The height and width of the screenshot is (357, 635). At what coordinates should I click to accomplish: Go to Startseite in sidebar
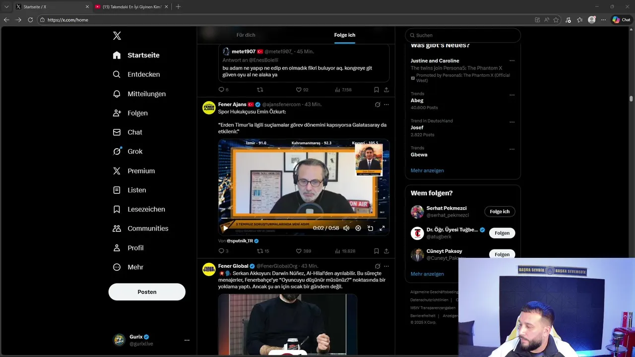pyautogui.click(x=136, y=55)
